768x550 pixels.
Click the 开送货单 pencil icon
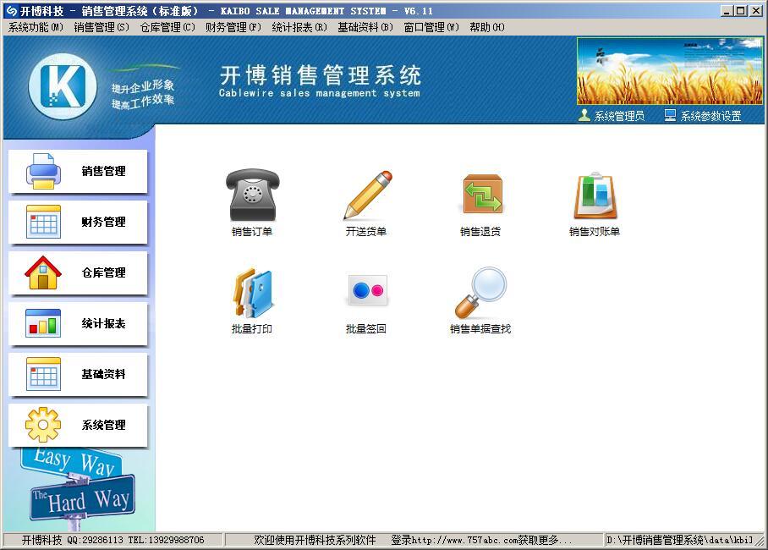coord(366,196)
